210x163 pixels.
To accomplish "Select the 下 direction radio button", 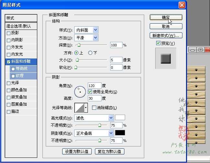I will [90, 53].
